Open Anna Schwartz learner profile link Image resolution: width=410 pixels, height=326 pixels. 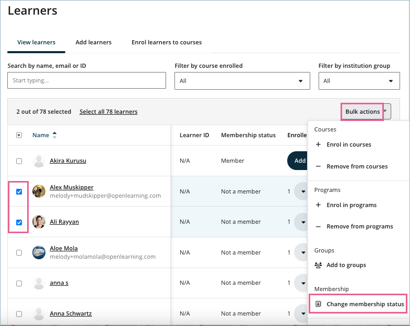(72, 313)
